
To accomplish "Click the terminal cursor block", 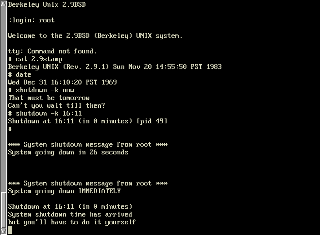I will pos(10,231).
